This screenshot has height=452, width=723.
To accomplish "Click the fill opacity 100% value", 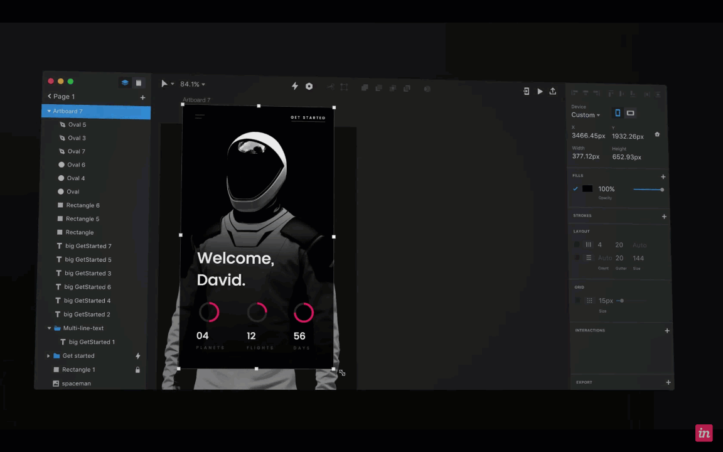I will point(606,189).
